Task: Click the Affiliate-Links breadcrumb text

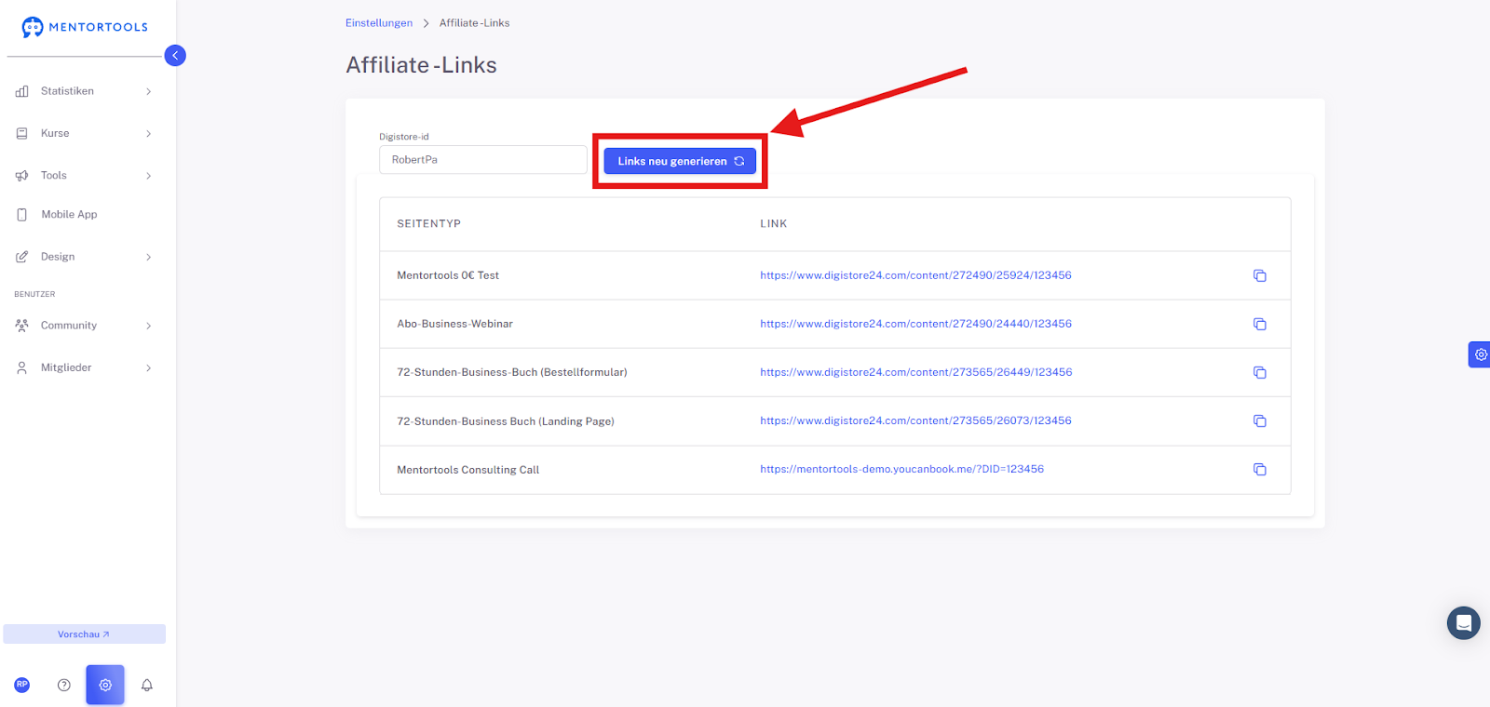Action: (x=475, y=23)
